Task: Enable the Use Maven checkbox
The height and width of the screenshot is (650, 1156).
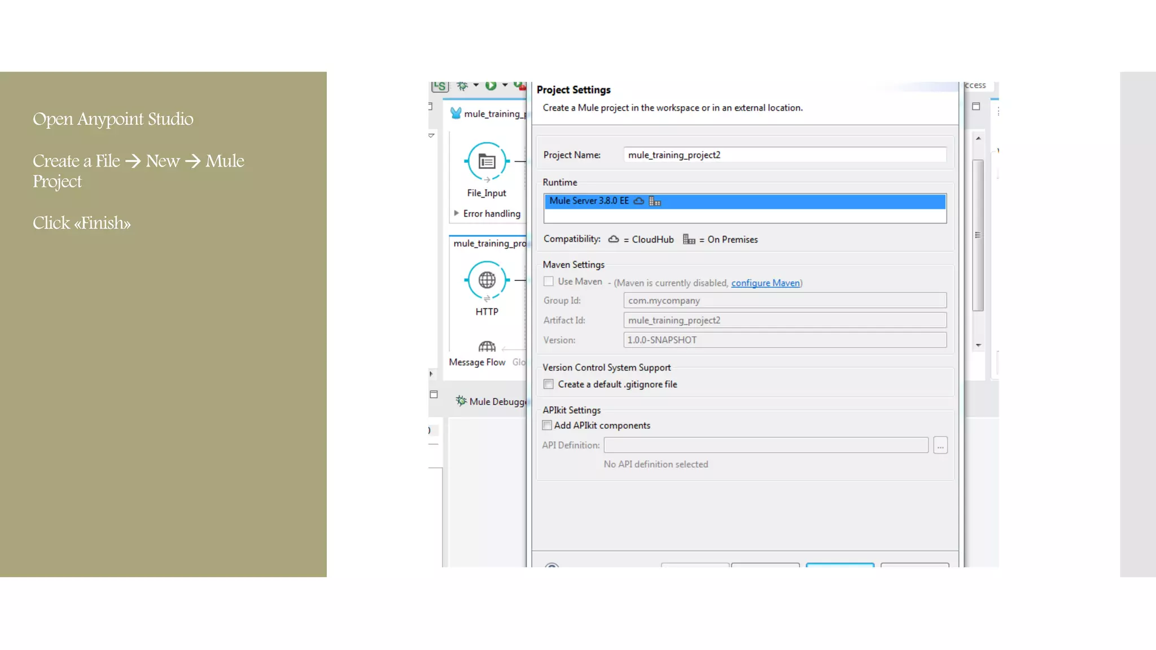Action: click(549, 281)
